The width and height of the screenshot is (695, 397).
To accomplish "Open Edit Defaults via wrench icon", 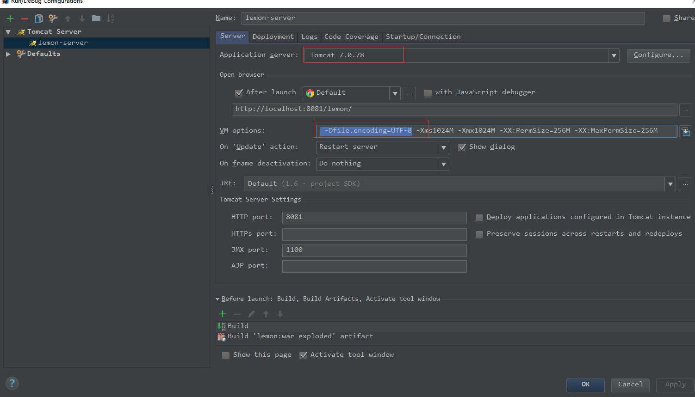I will [x=53, y=18].
